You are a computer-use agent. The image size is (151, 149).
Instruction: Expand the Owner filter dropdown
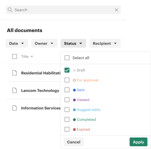click(x=44, y=43)
